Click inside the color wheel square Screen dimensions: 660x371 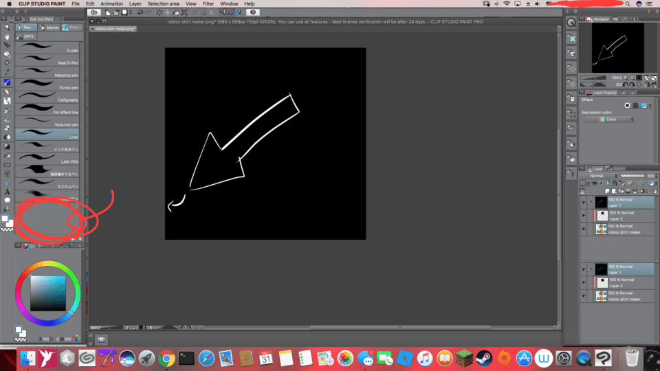click(47, 293)
